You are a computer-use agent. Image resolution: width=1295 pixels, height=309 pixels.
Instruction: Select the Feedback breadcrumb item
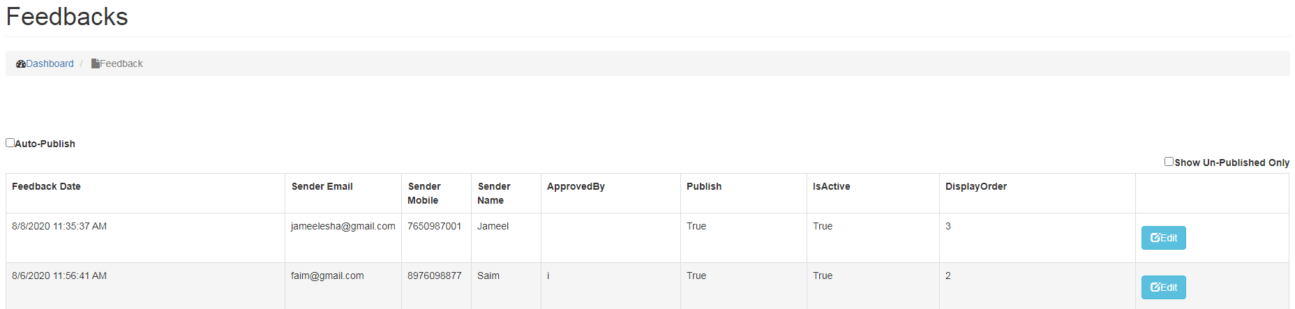[121, 63]
